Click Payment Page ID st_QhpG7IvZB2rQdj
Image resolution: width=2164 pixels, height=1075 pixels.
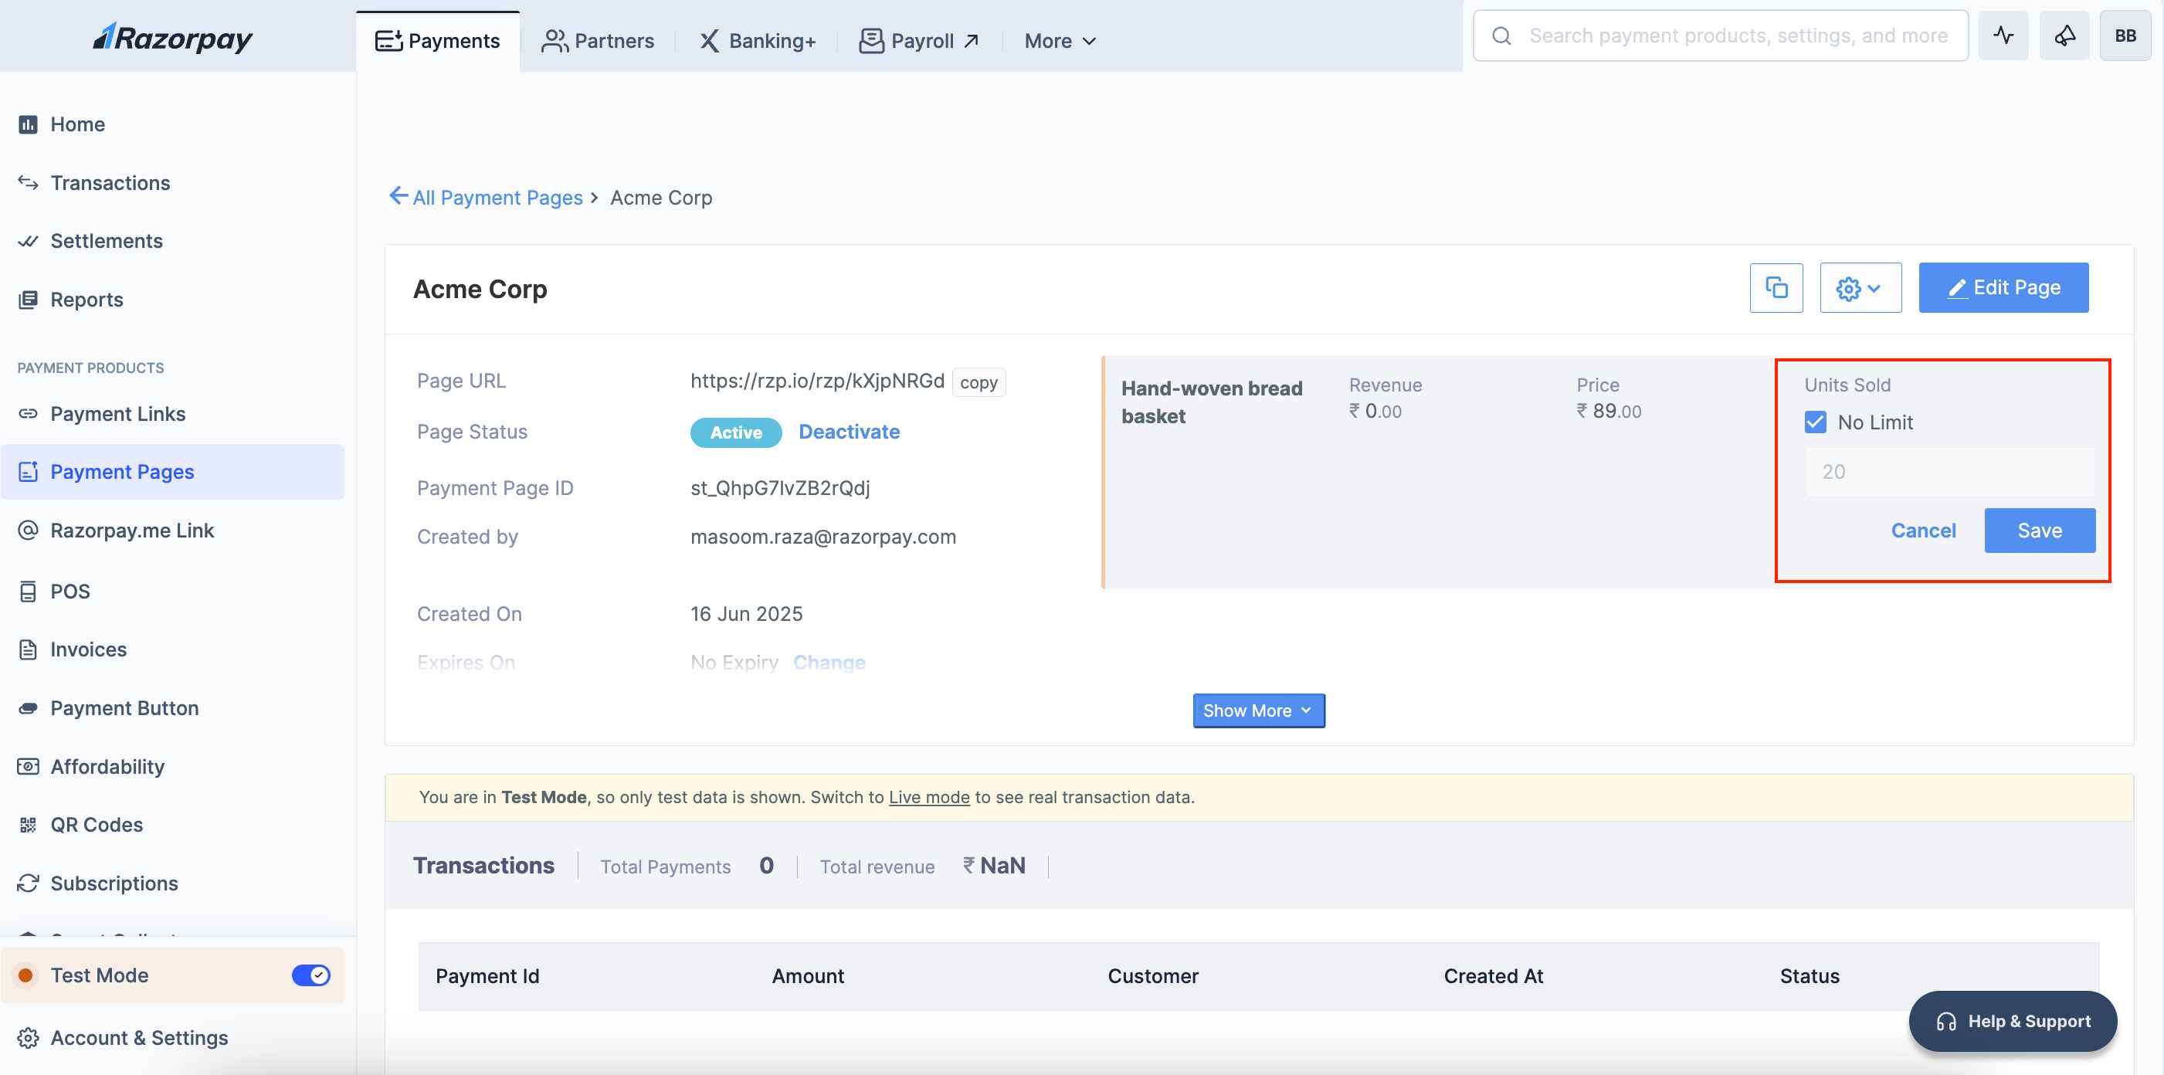779,488
